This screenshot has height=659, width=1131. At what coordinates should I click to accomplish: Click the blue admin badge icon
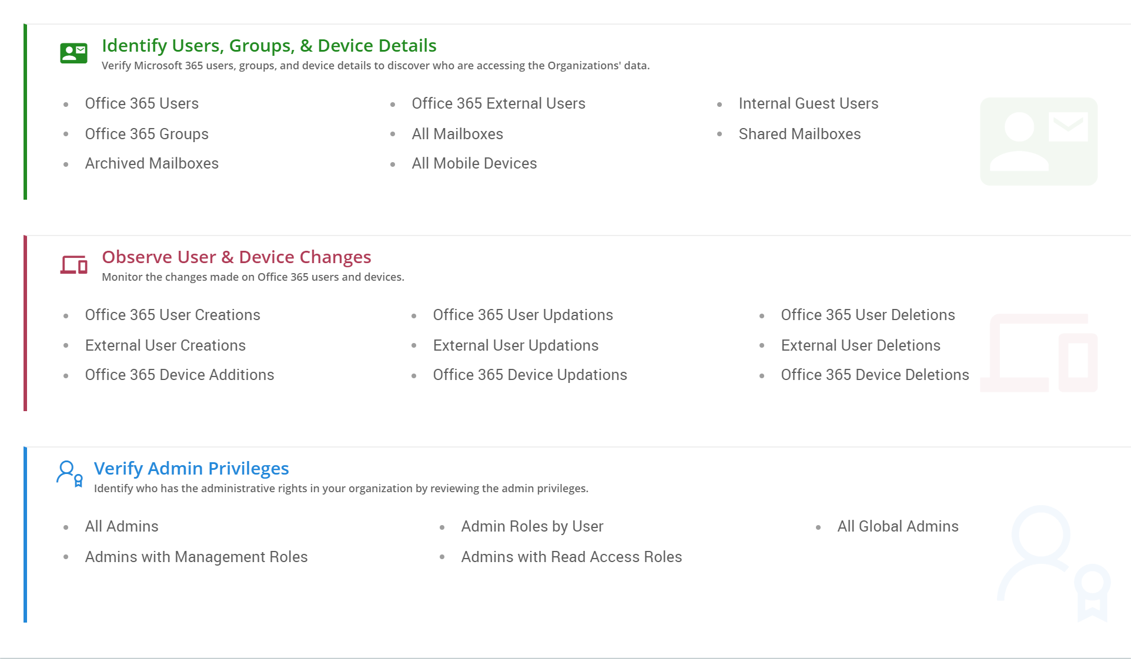(x=69, y=474)
